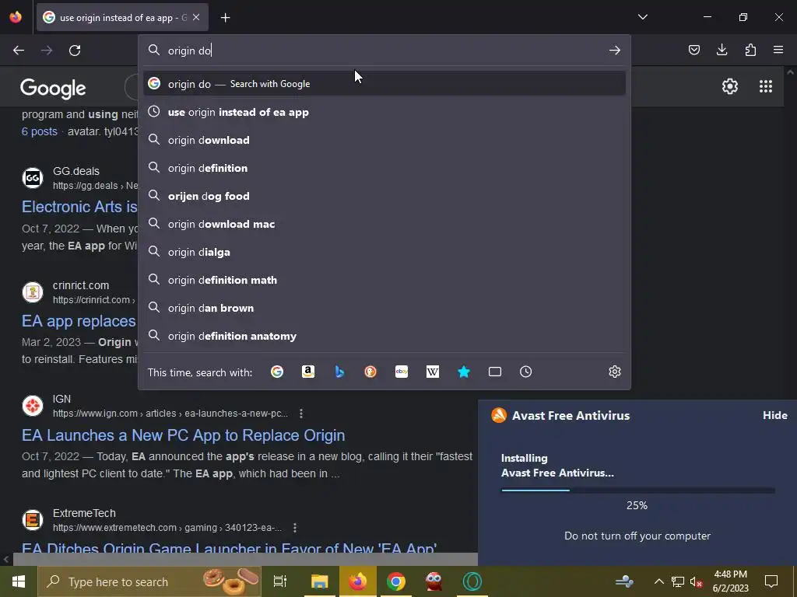797x597 pixels.
Task: Open the Firefox downloads panel
Action: (x=722, y=50)
